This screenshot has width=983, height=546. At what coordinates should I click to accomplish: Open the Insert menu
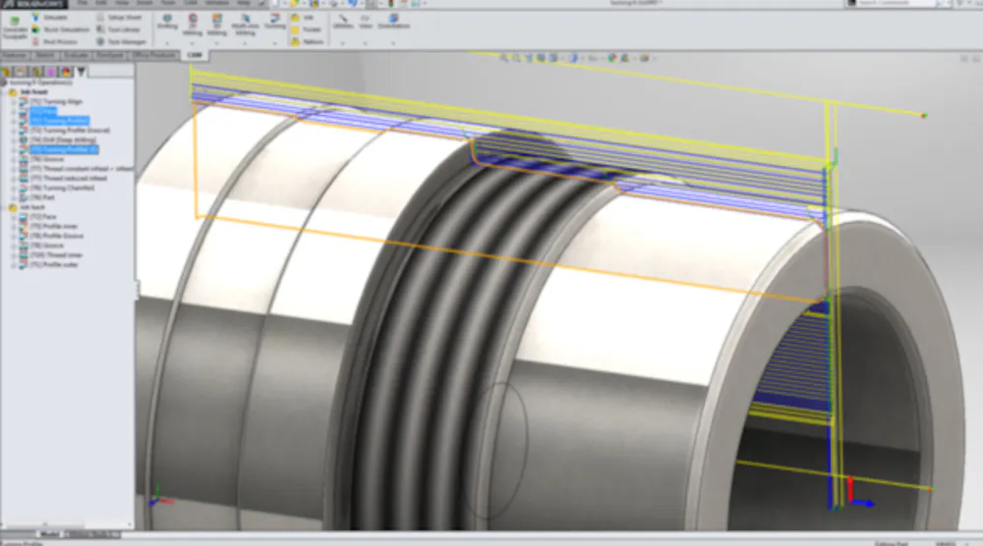click(x=145, y=3)
